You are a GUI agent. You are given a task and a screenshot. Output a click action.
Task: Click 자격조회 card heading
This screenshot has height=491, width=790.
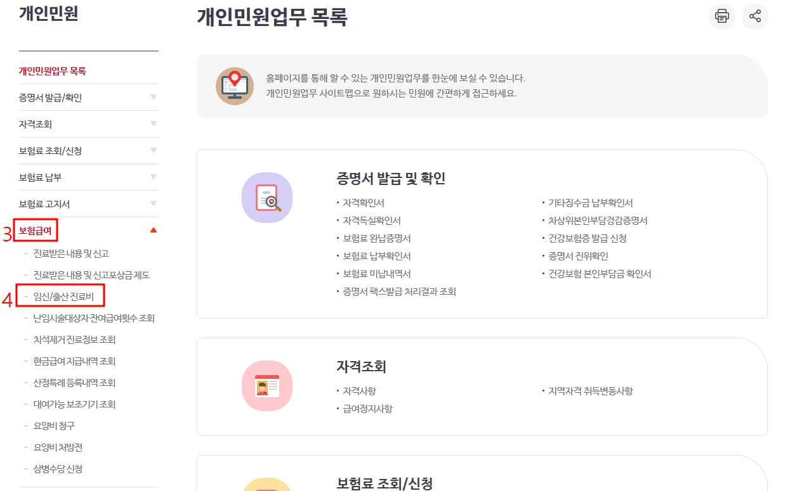361,366
